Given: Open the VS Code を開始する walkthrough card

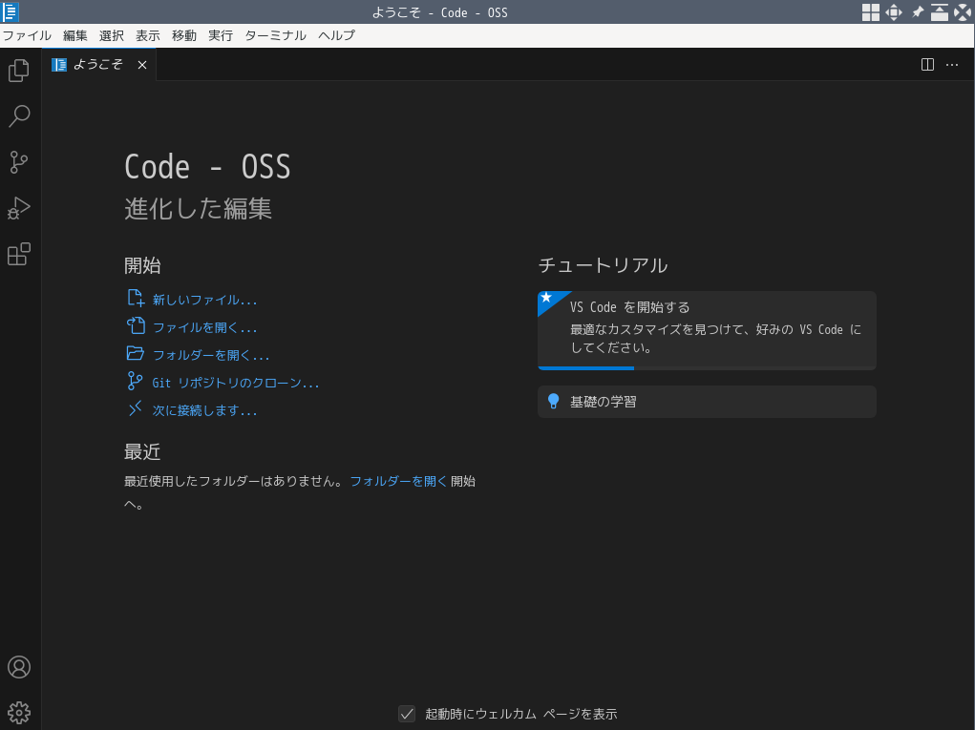Looking at the screenshot, I should click(x=707, y=330).
